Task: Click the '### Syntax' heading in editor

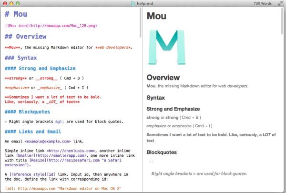Action: [x=21, y=58]
